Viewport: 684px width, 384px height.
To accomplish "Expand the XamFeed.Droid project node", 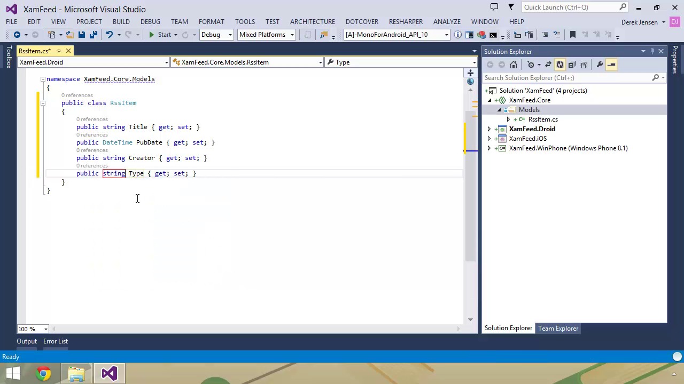I will click(x=489, y=129).
